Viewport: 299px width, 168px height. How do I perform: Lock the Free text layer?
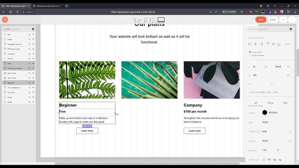tap(29, 63)
